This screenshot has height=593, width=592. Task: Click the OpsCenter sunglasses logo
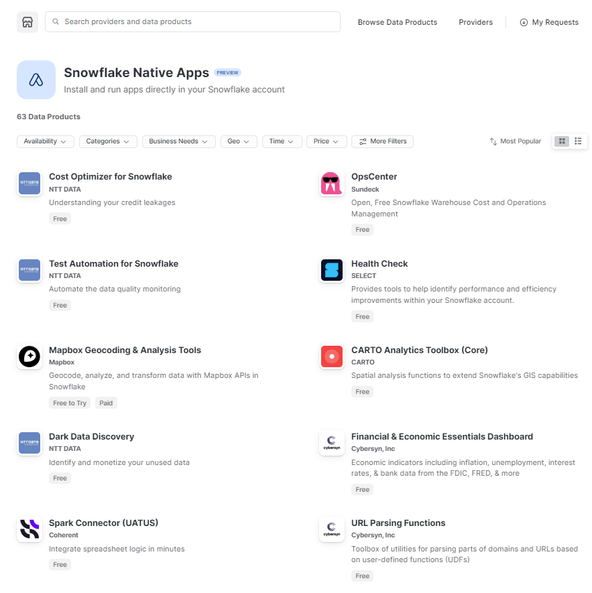pos(331,183)
